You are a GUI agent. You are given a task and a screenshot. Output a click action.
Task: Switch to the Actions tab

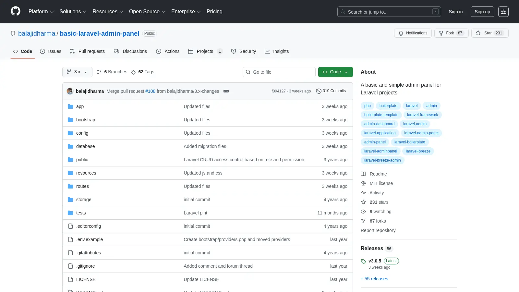pos(168,51)
